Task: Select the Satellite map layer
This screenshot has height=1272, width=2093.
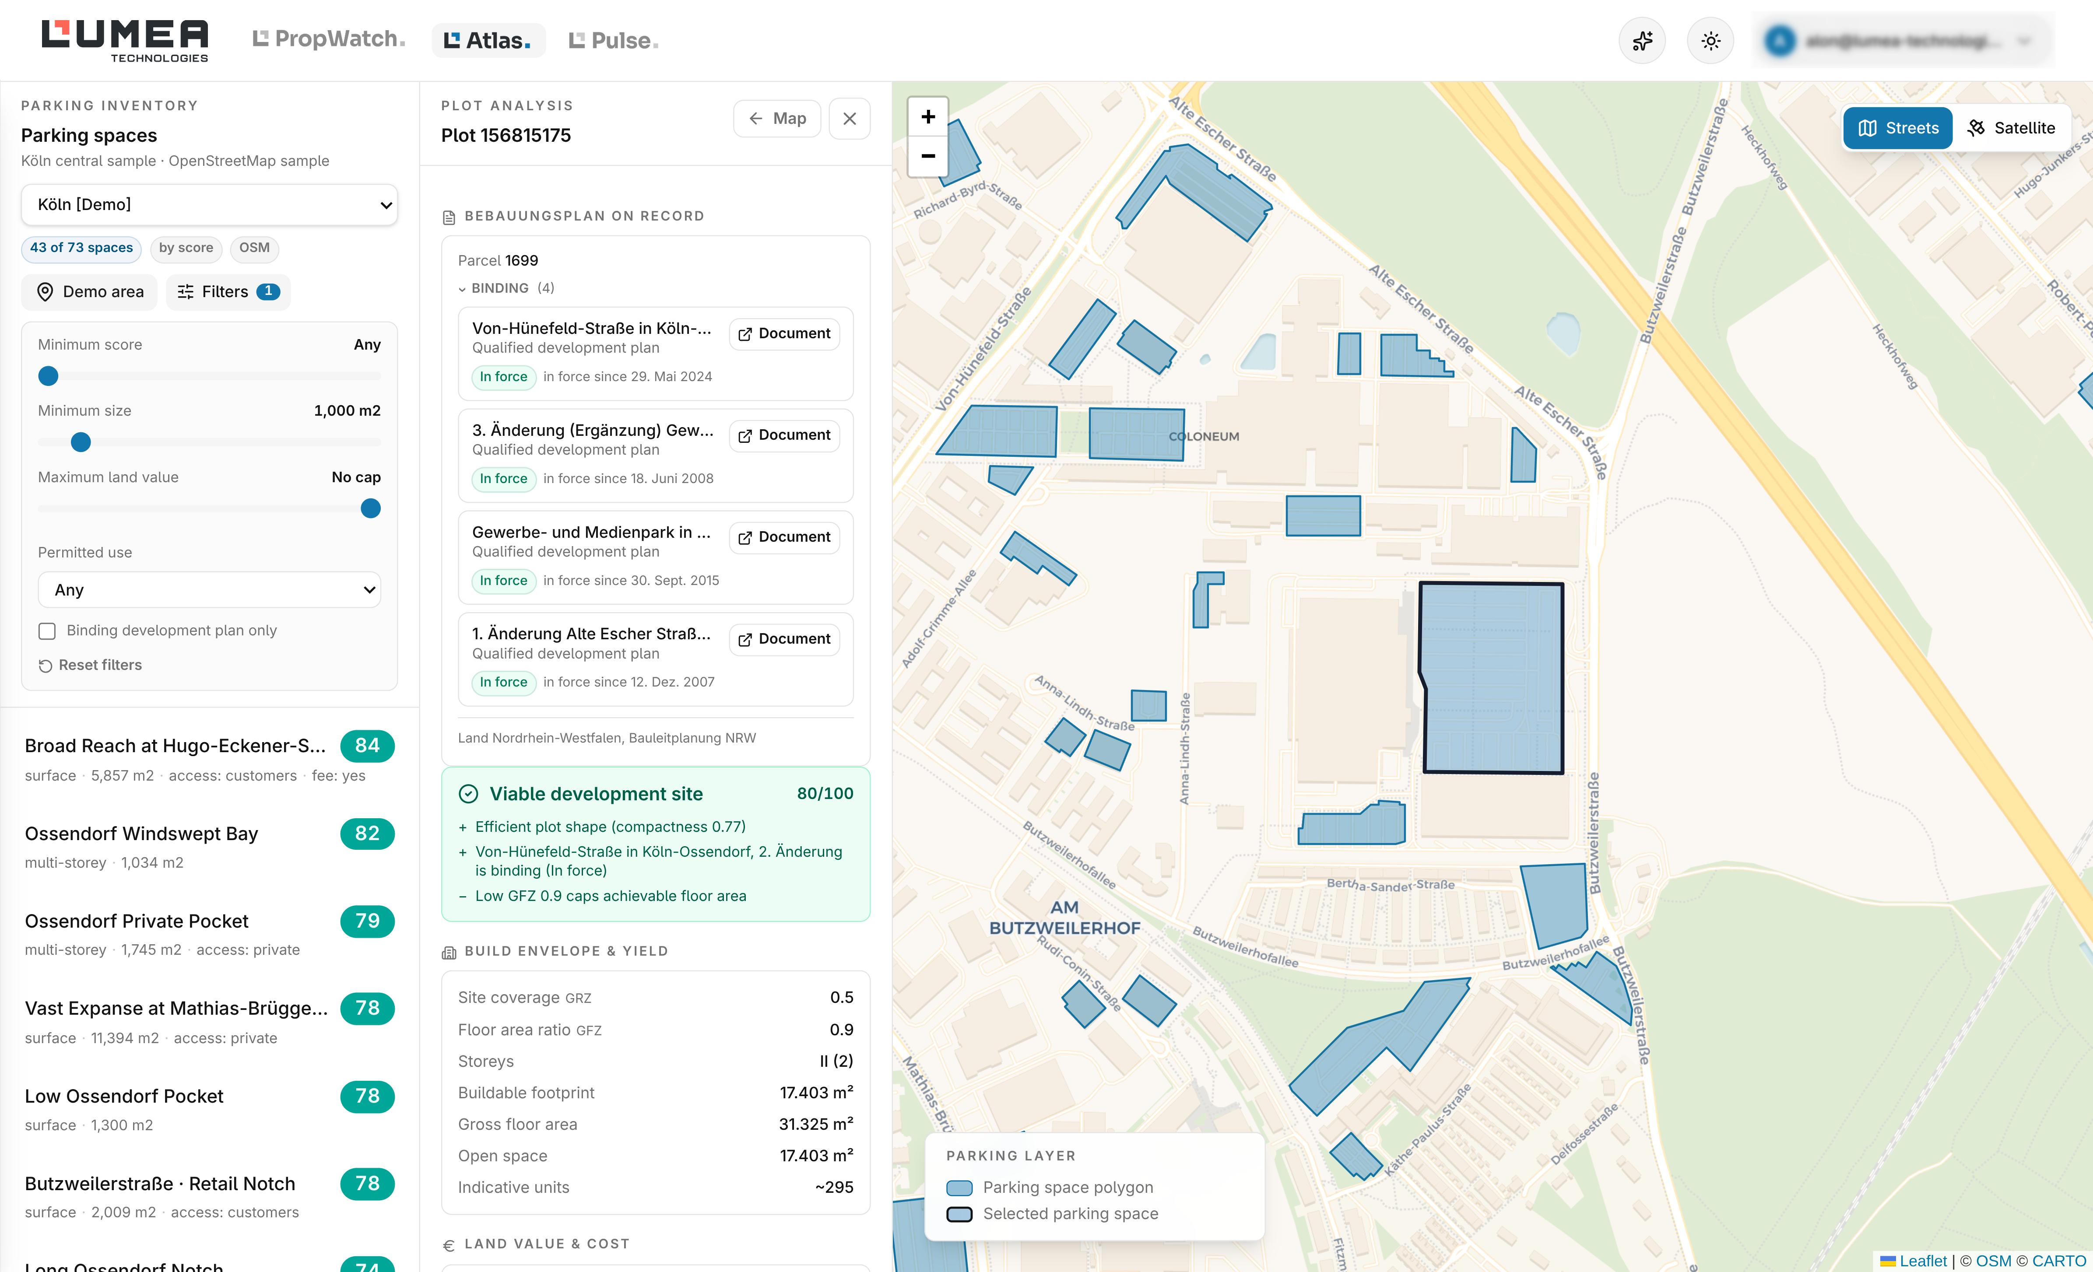Action: pos(2012,128)
